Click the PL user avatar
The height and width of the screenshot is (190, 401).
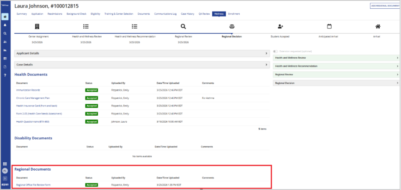tap(5, 171)
